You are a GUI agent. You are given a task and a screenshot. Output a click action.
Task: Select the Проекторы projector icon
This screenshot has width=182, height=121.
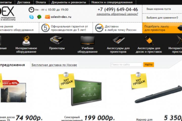(57, 40)
